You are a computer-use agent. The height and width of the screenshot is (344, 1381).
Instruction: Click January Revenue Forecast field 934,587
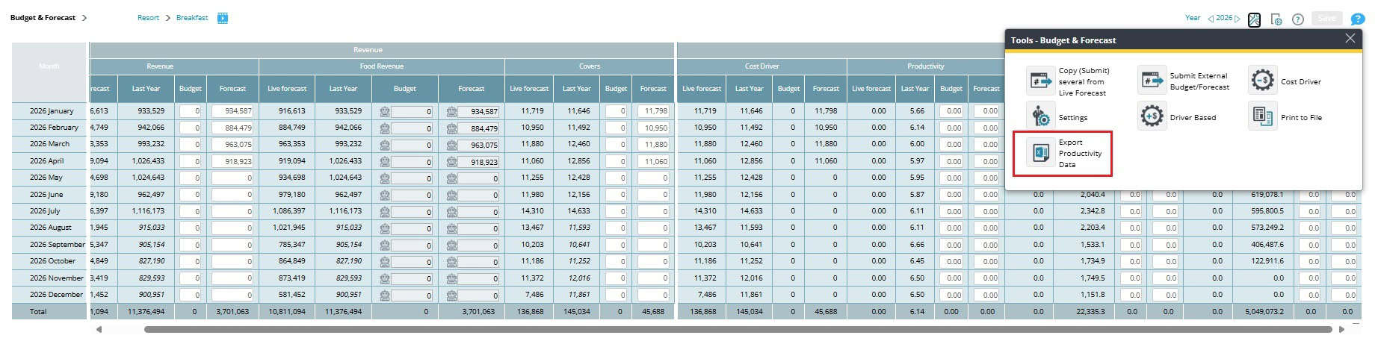[232, 111]
